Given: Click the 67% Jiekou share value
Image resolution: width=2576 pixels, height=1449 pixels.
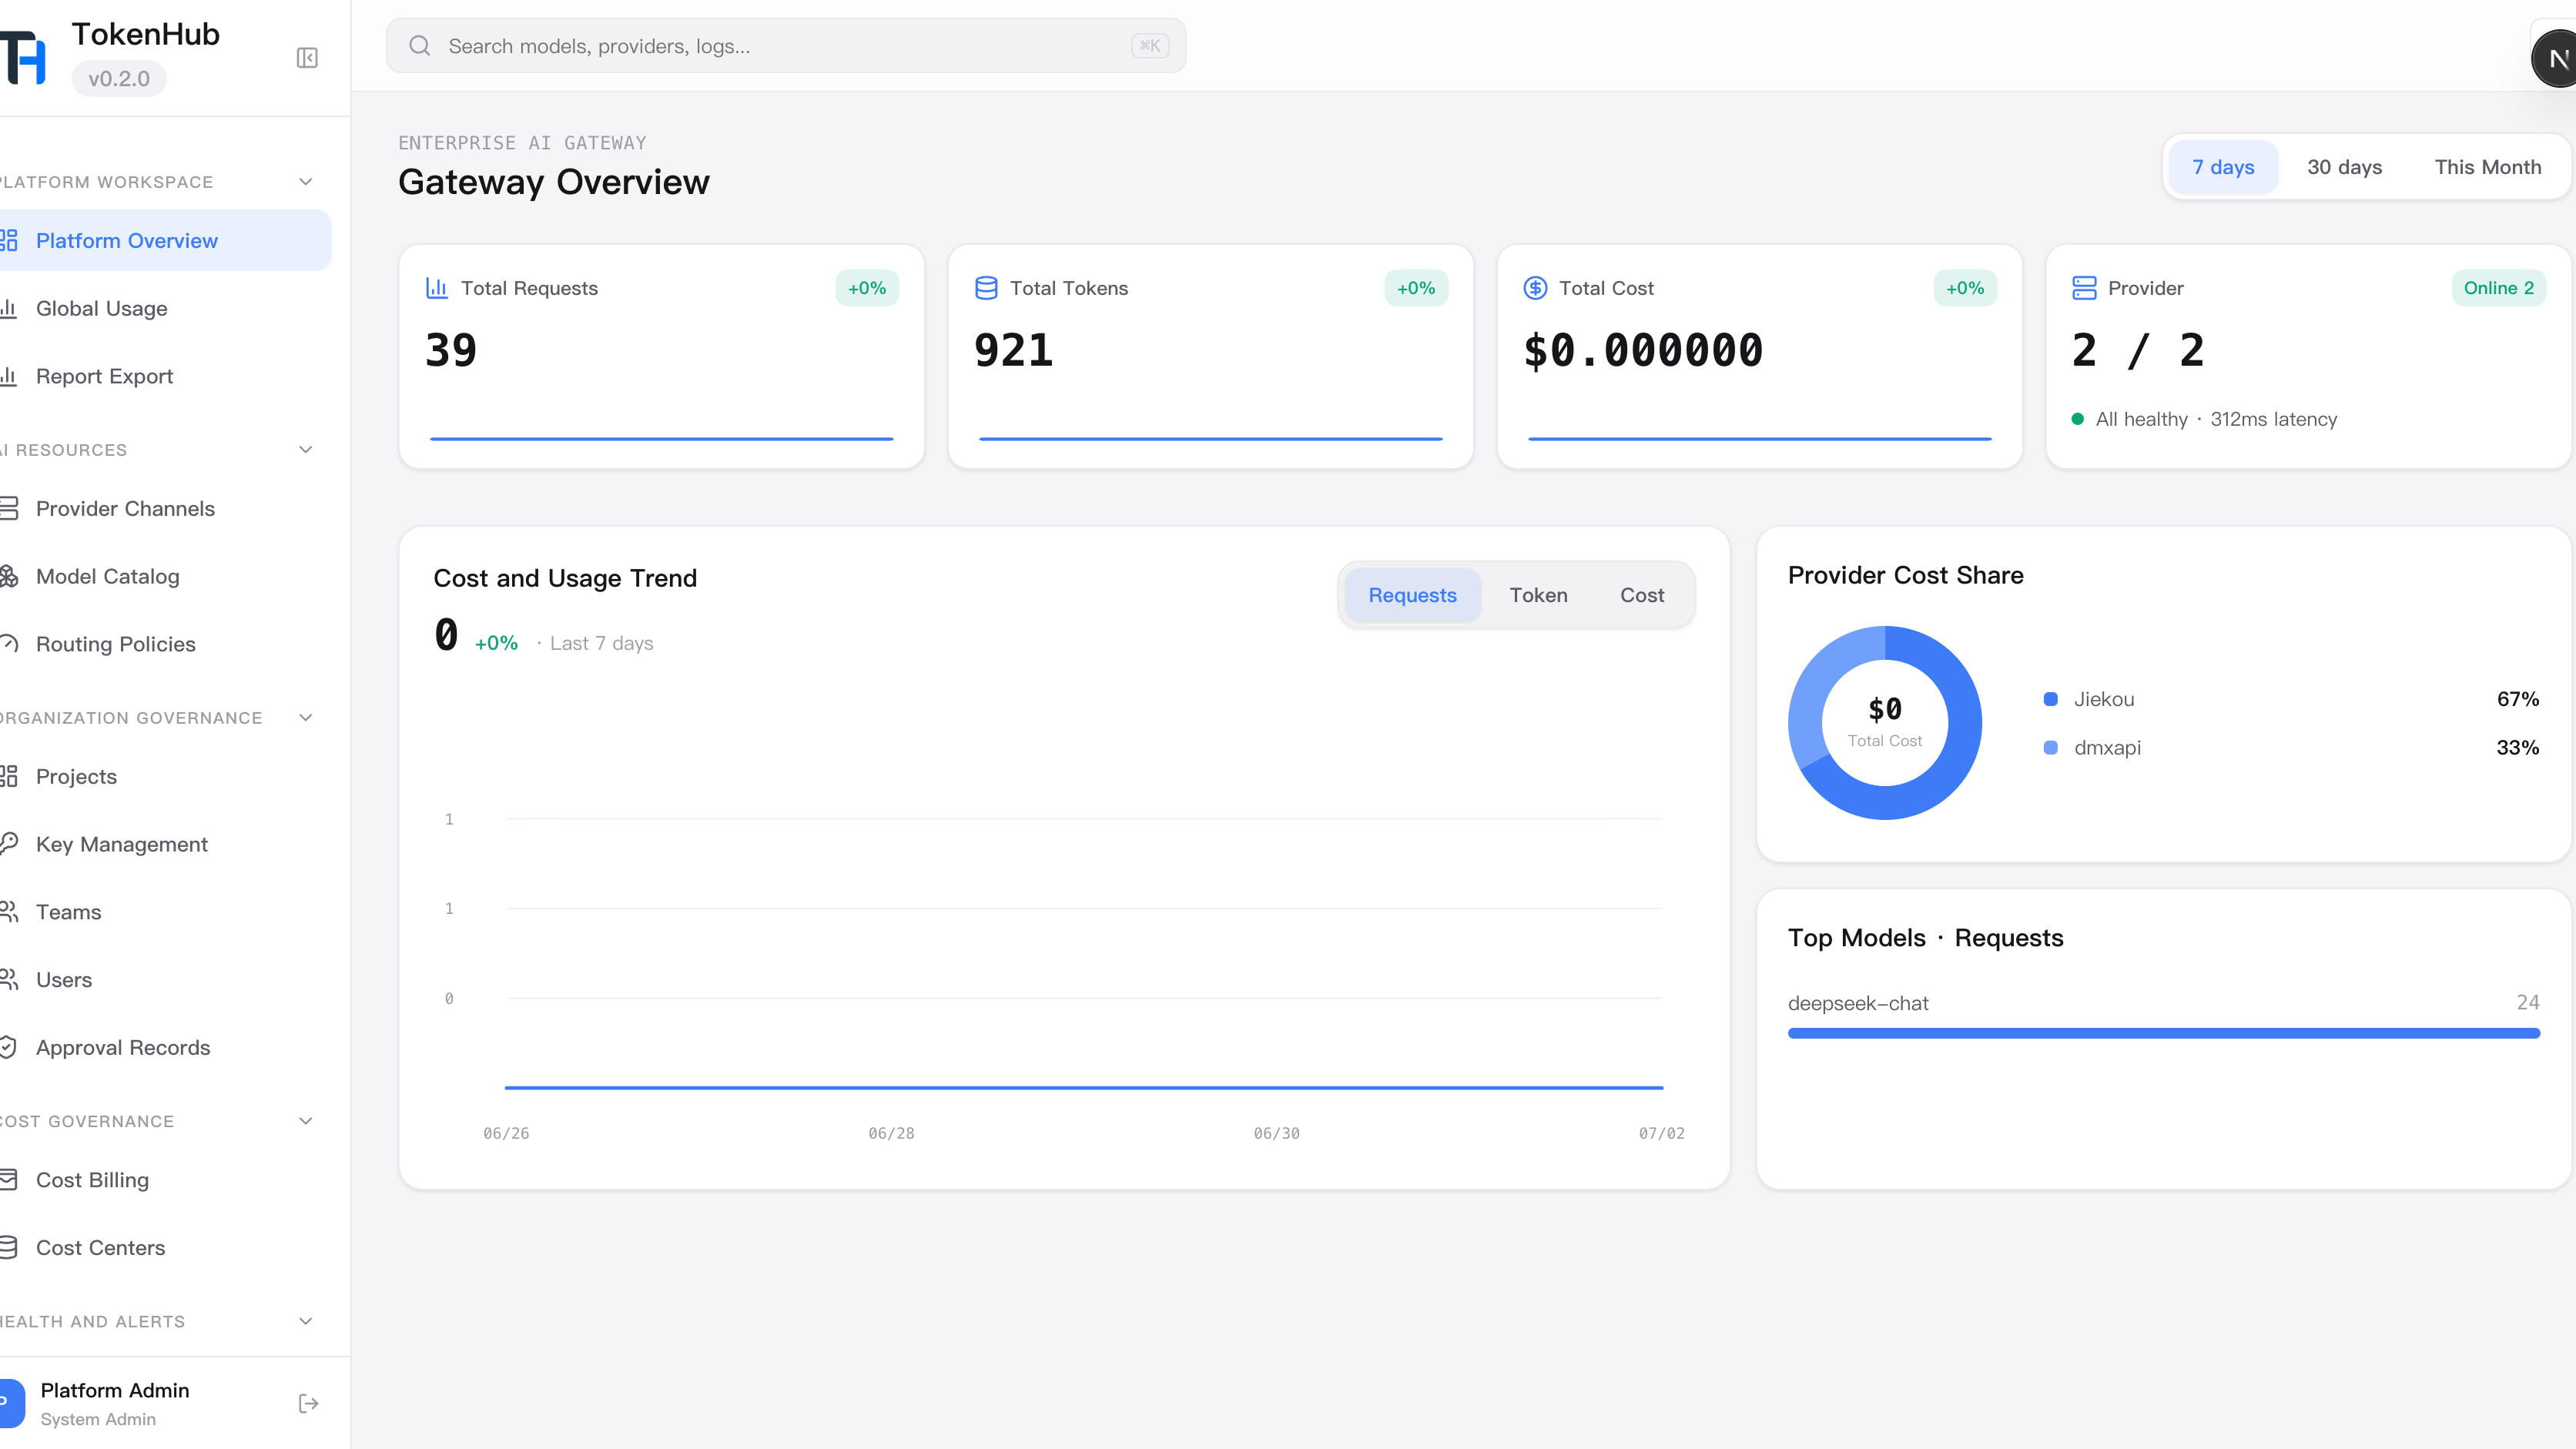Looking at the screenshot, I should click(2518, 699).
